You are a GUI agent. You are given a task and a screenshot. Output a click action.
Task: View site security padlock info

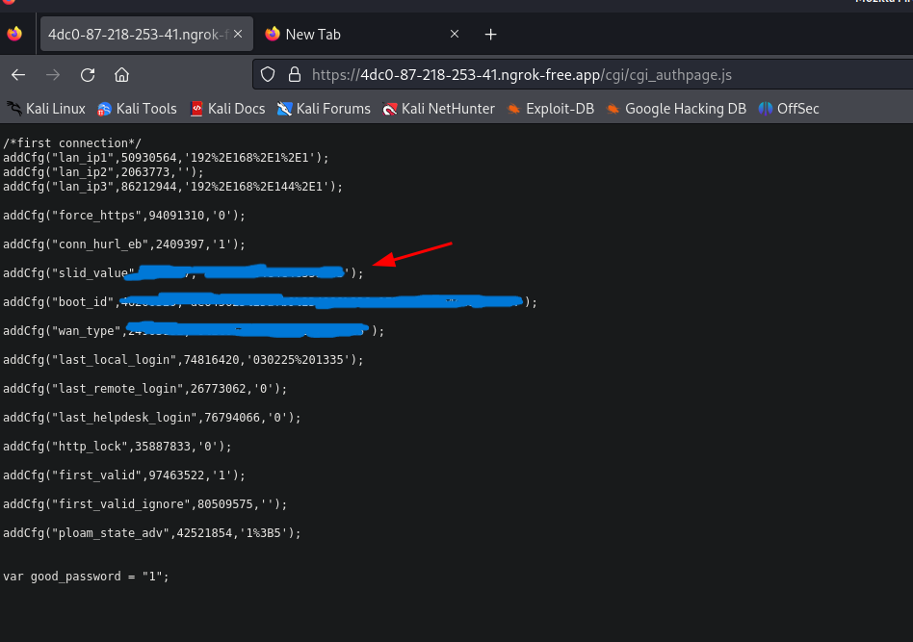coord(295,74)
